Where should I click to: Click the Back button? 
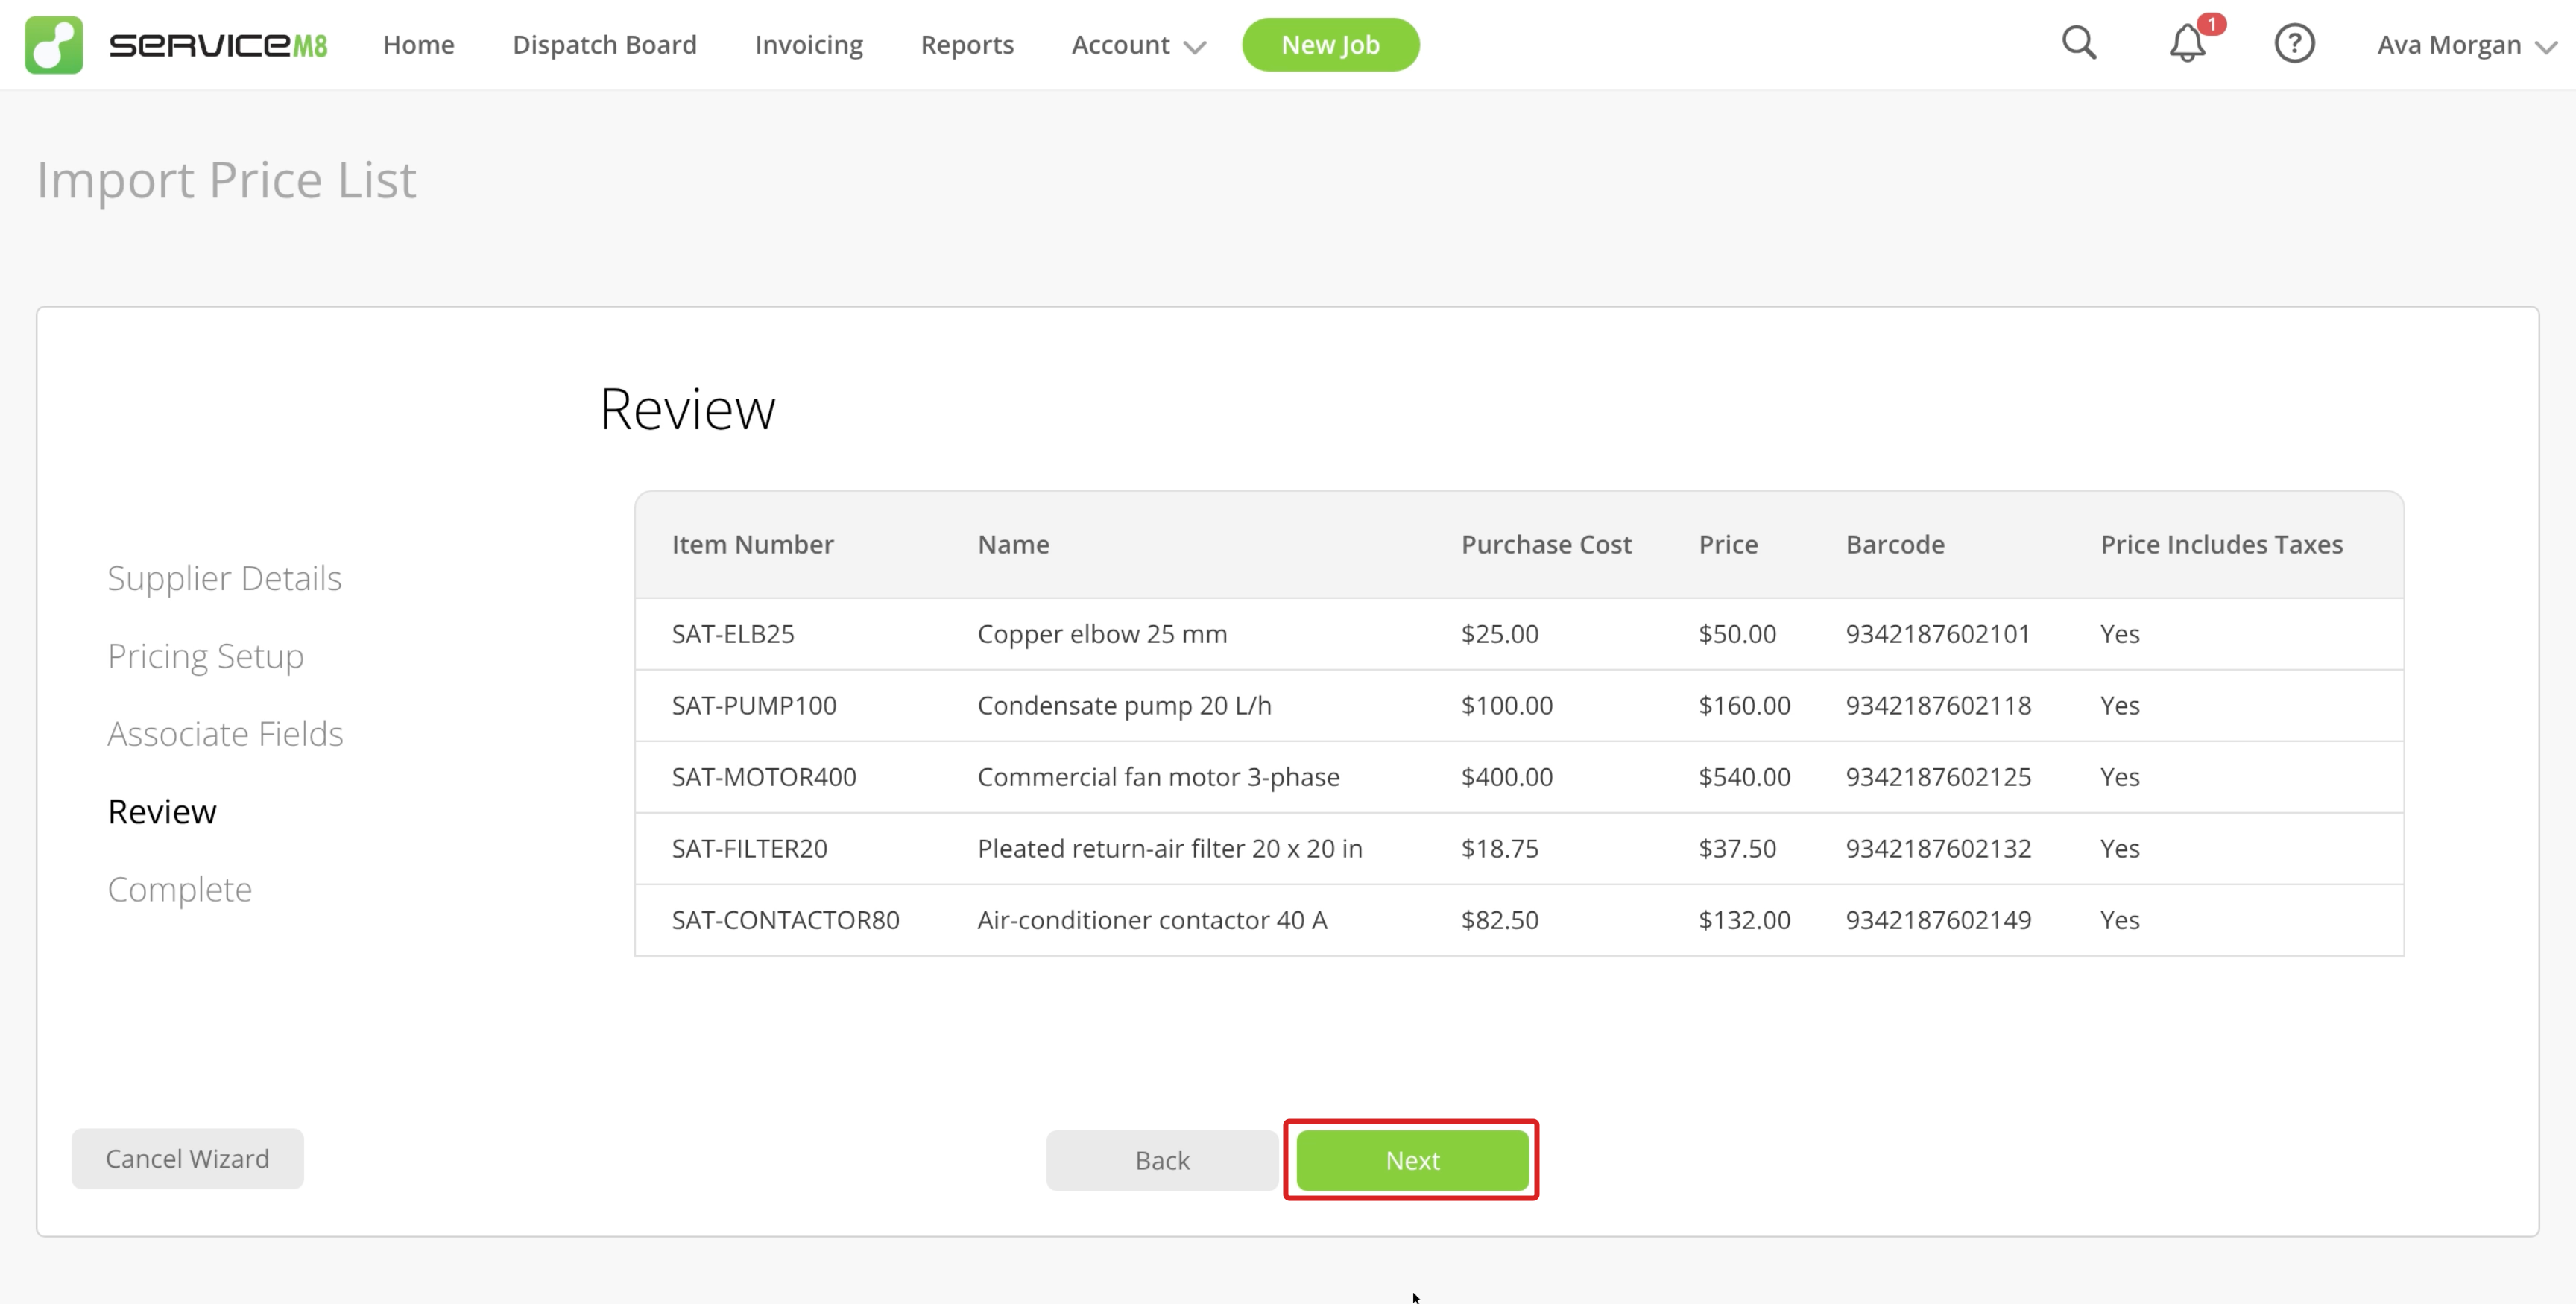pos(1162,1160)
